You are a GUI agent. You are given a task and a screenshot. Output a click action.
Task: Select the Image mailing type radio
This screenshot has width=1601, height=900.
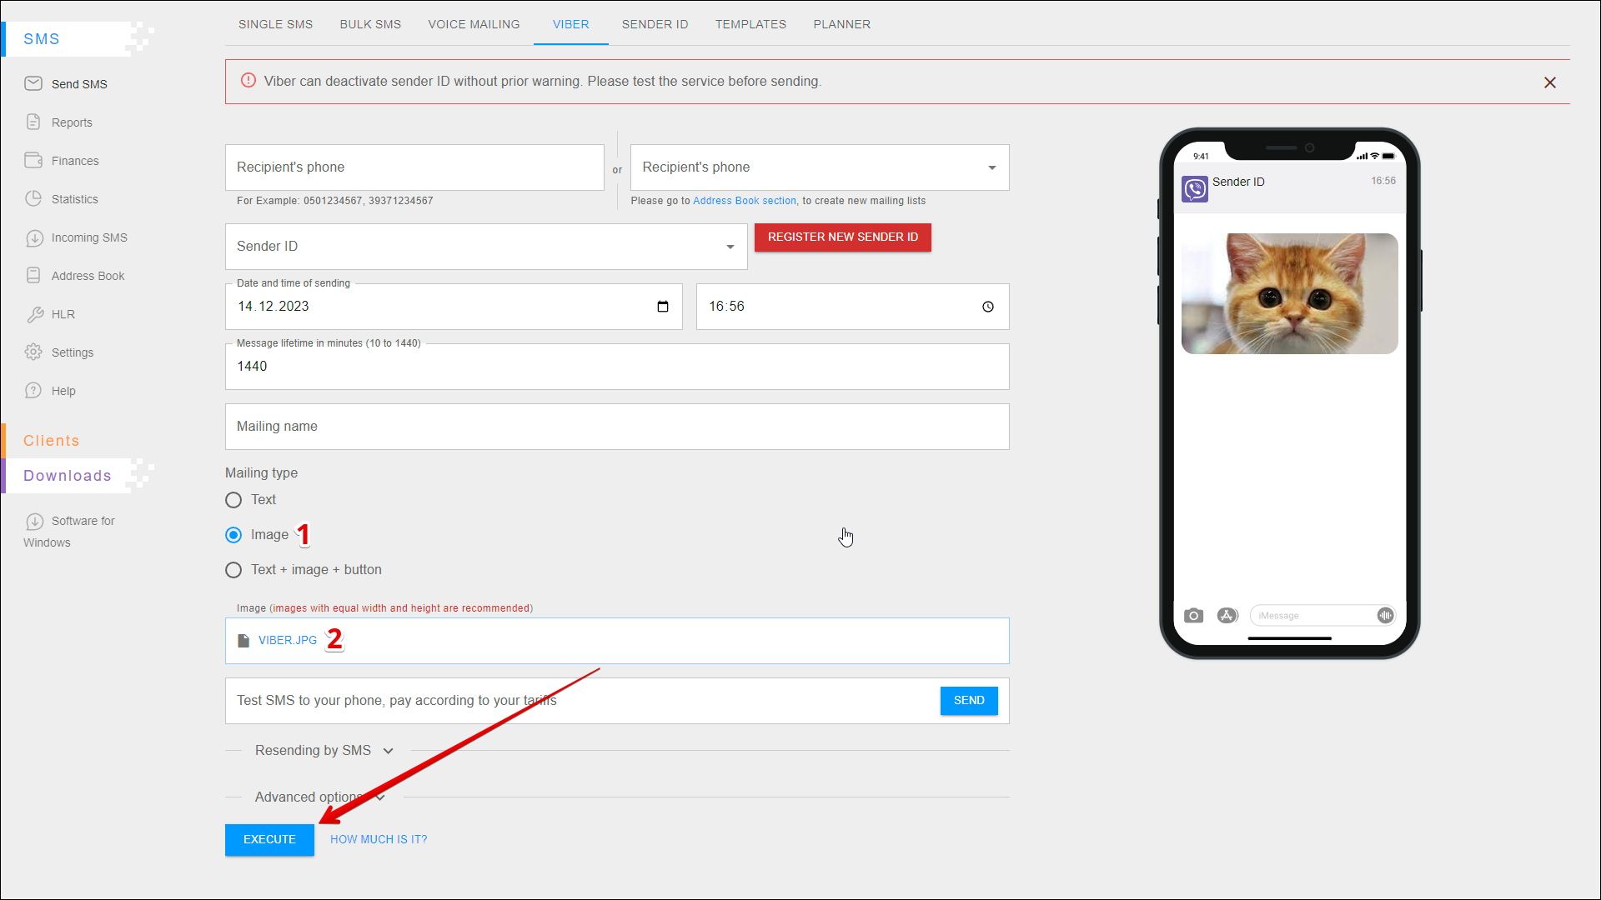[234, 535]
